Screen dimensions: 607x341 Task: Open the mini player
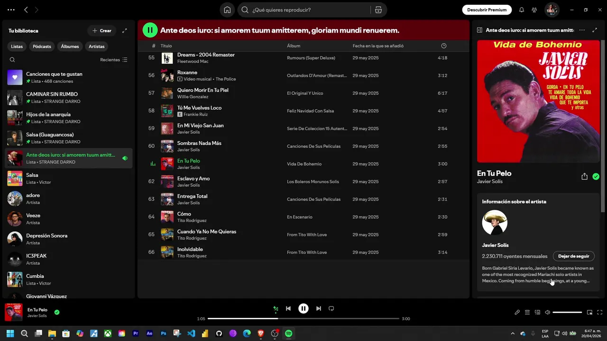590,313
